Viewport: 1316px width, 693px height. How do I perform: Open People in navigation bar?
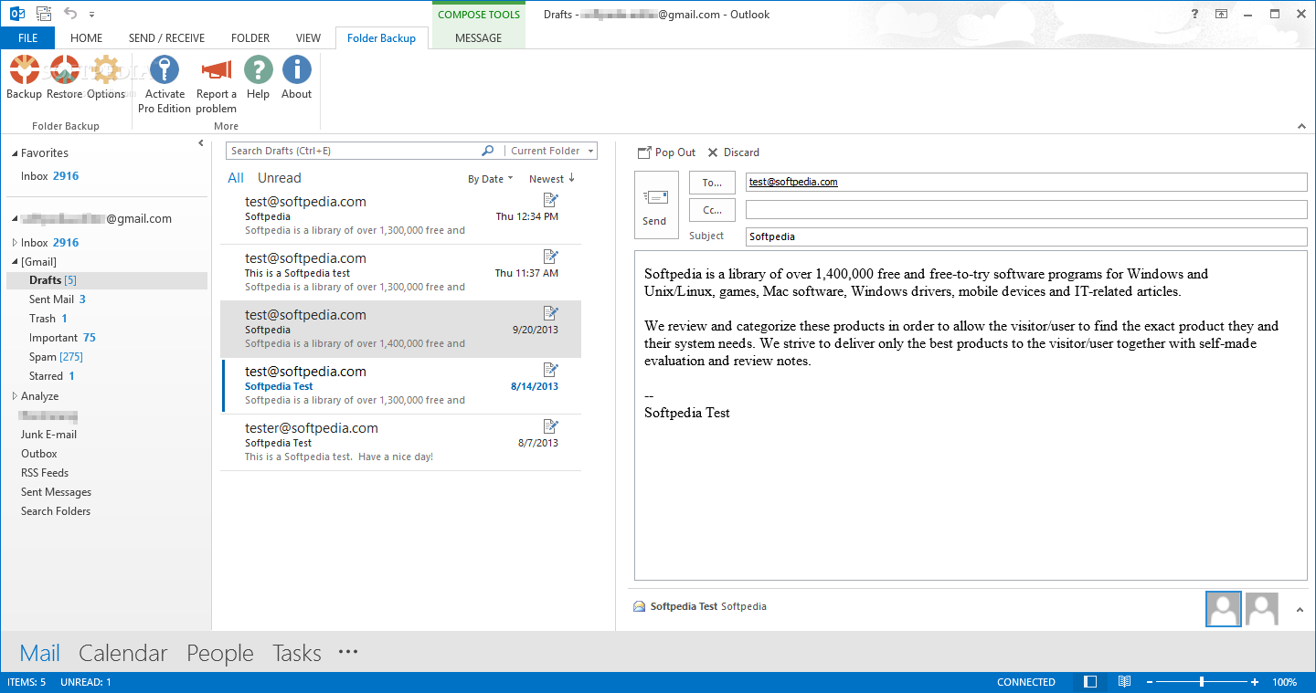click(220, 653)
